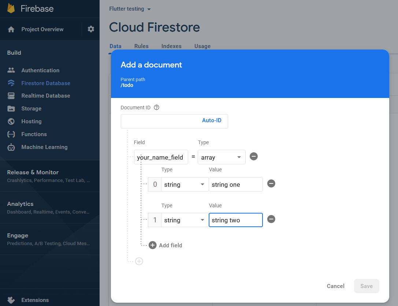Click the Document ID help icon
The image size is (398, 306).
coord(157,108)
